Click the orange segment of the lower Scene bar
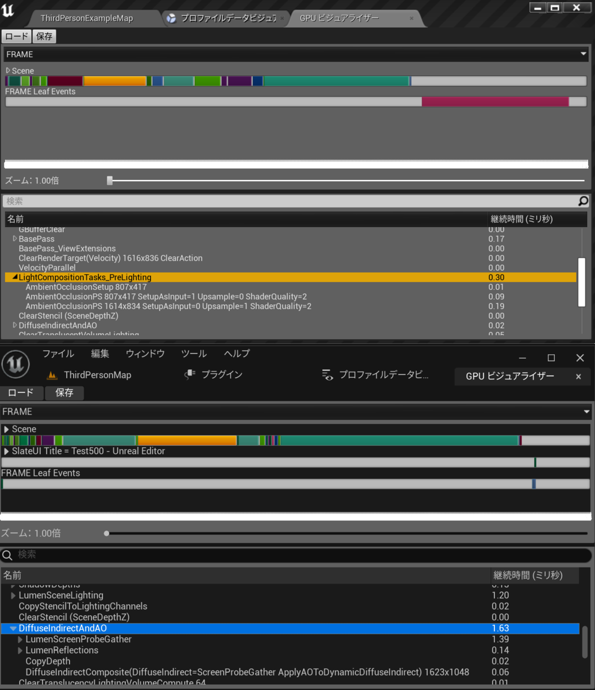Image resolution: width=595 pixels, height=690 pixels. [187, 440]
